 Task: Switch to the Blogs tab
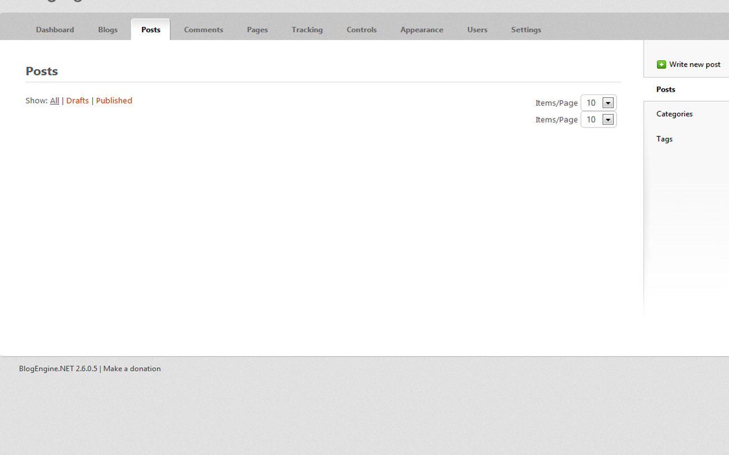(108, 30)
